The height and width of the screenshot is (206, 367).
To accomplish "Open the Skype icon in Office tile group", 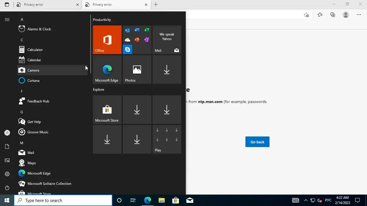I will tap(127, 49).
